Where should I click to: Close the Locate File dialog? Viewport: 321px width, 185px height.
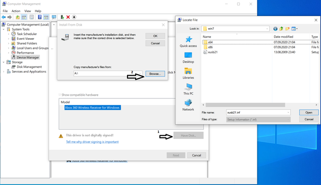316,20
